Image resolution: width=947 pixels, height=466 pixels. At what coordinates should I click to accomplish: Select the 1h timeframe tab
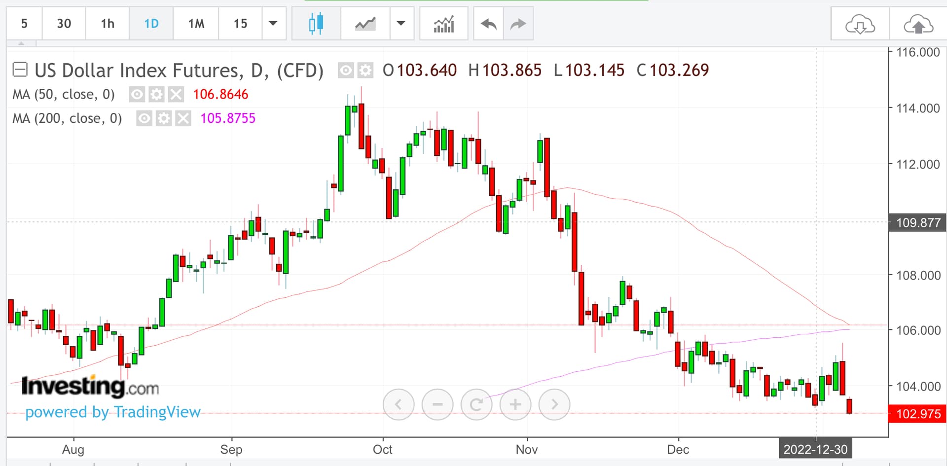[108, 24]
